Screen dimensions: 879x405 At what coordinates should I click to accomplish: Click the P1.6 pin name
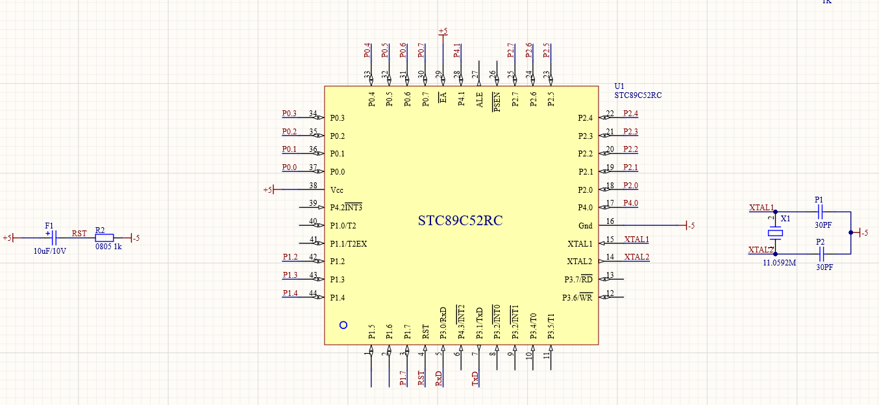click(390, 332)
